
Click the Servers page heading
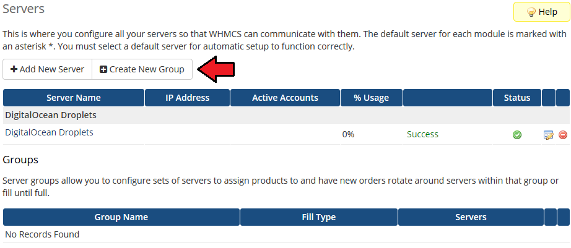tap(24, 9)
